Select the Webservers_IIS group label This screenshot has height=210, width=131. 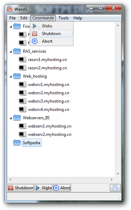pyautogui.click(x=36, y=118)
